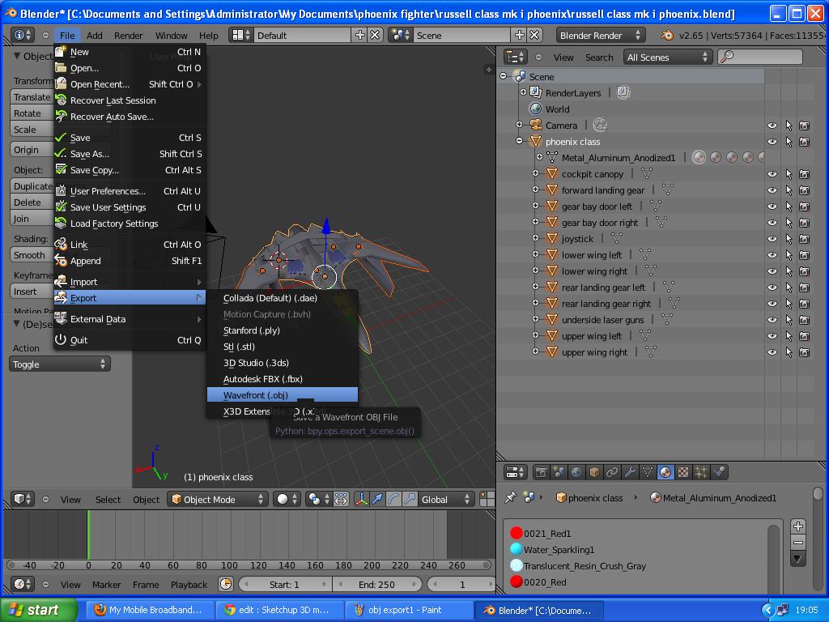Click the outliner search magnifier icon
This screenshot has width=829, height=622.
tap(727, 57)
